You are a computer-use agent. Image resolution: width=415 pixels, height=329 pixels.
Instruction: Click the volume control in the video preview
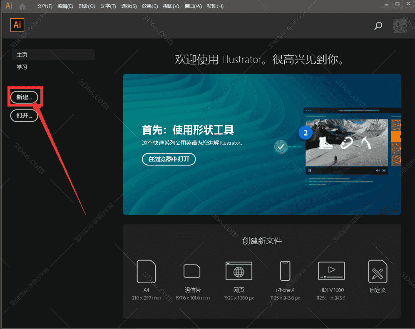click(x=378, y=171)
